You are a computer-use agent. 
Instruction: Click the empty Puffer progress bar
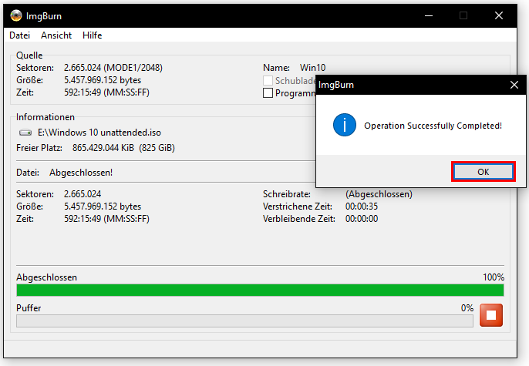pos(244,321)
